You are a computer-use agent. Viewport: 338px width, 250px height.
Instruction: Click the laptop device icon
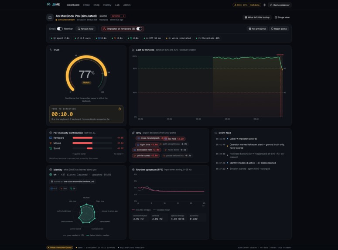click(50, 17)
